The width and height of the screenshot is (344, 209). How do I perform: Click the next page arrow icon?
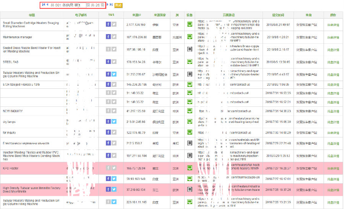(x=107, y=5)
